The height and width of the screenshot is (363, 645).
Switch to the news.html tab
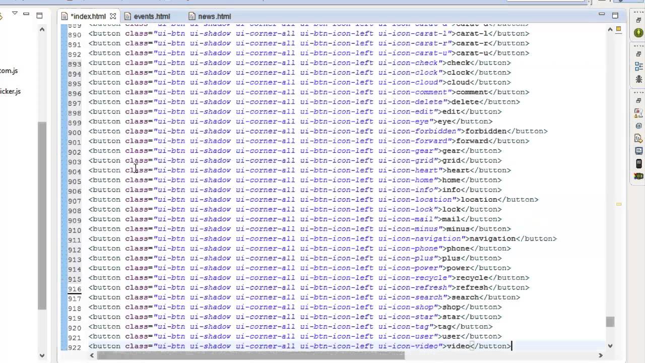(x=215, y=16)
